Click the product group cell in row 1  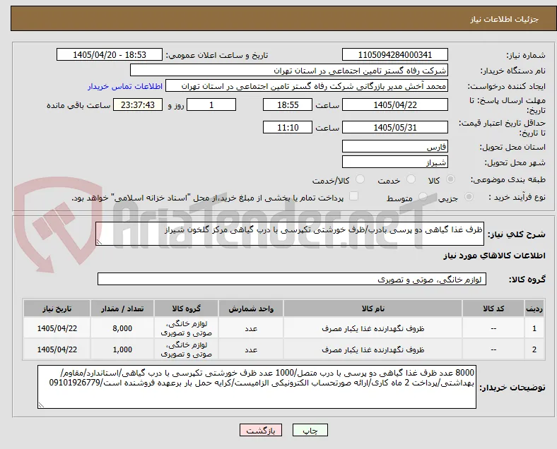186,328
